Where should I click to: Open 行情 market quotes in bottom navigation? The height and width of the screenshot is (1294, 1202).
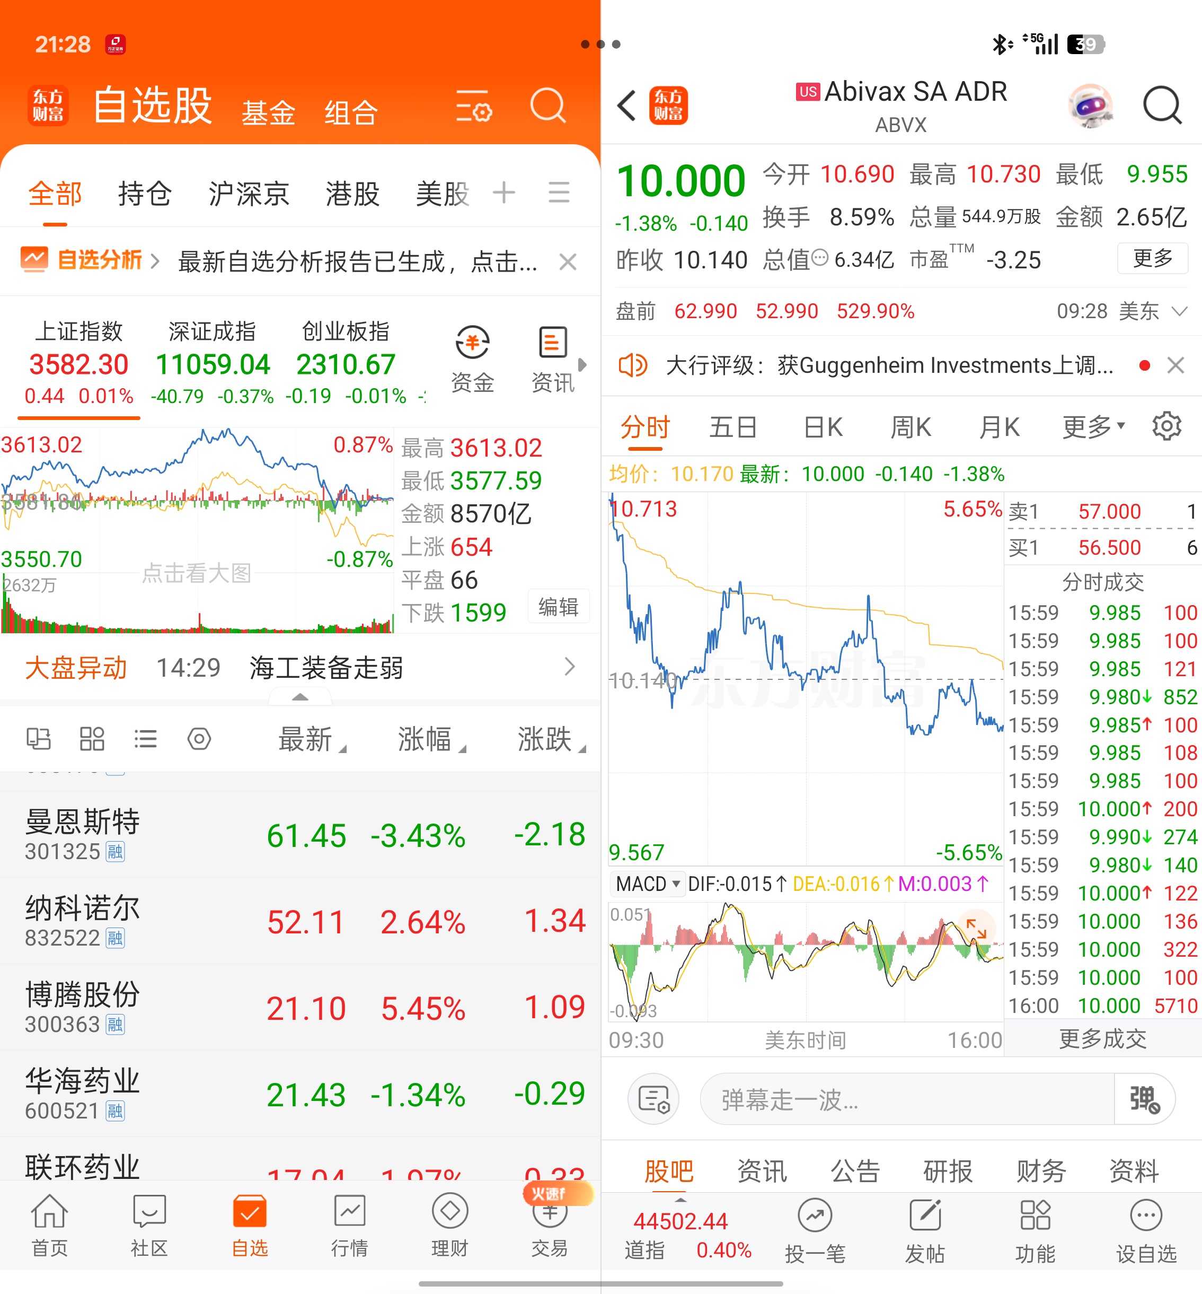click(x=350, y=1226)
